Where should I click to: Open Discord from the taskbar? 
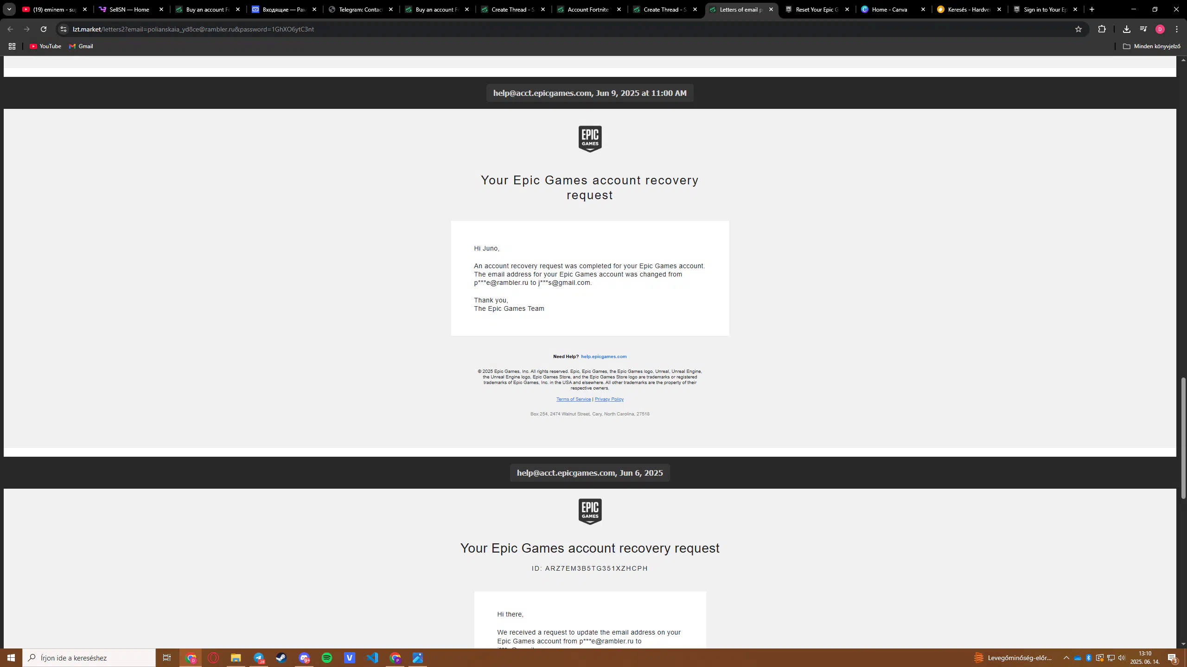click(304, 658)
